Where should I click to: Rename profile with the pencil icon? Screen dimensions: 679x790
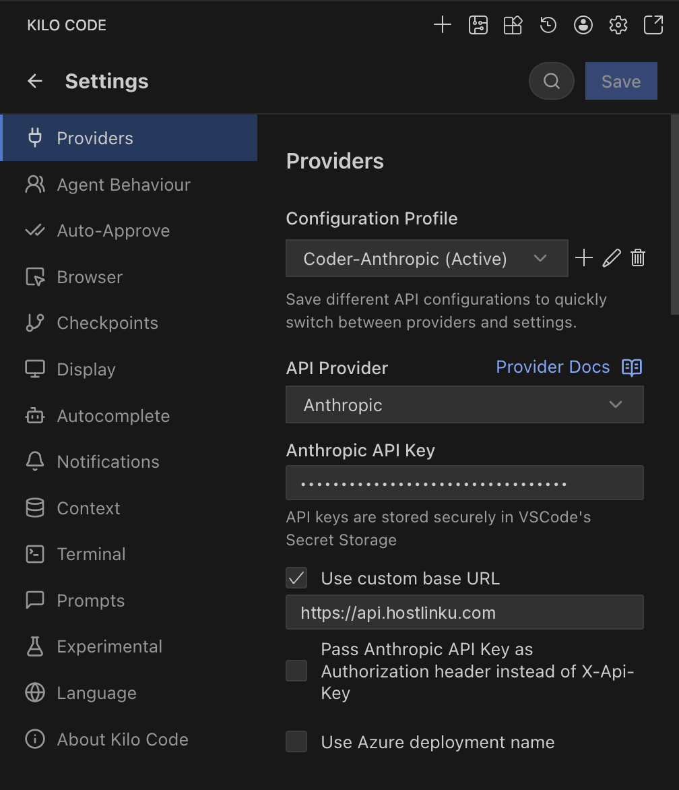pos(611,258)
